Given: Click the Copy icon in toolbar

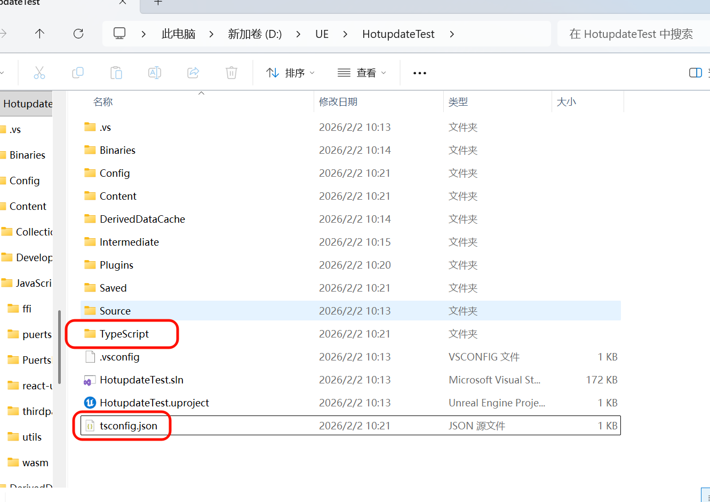Looking at the screenshot, I should [78, 73].
